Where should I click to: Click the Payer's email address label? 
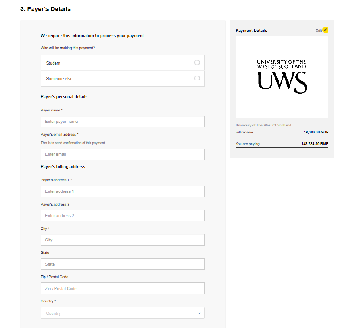pyautogui.click(x=60, y=134)
